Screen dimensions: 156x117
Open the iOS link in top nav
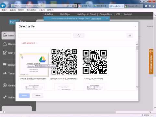point(118,14)
